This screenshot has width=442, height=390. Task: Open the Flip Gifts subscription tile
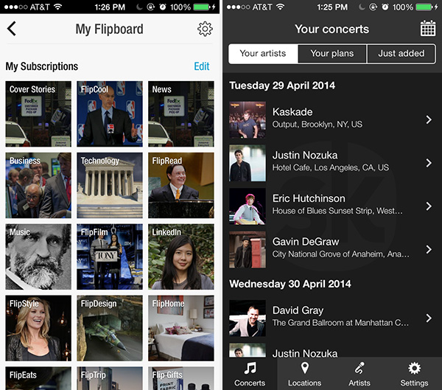pos(181,378)
